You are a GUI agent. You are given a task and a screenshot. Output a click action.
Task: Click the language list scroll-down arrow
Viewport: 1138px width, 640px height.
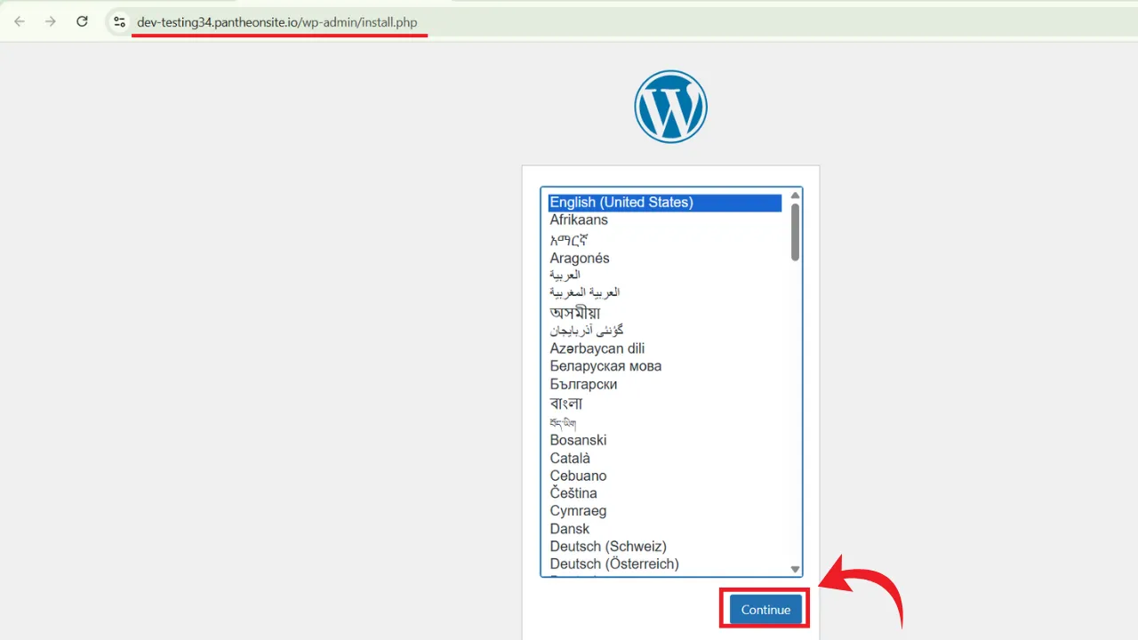(796, 569)
